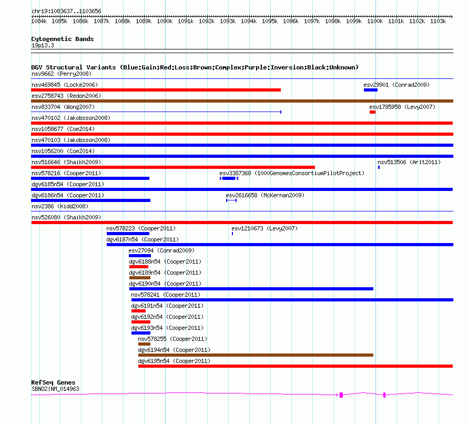Click the nsv578255 (Cooper2011) brown bar
This screenshot has width=468, height=424.
coord(144,344)
